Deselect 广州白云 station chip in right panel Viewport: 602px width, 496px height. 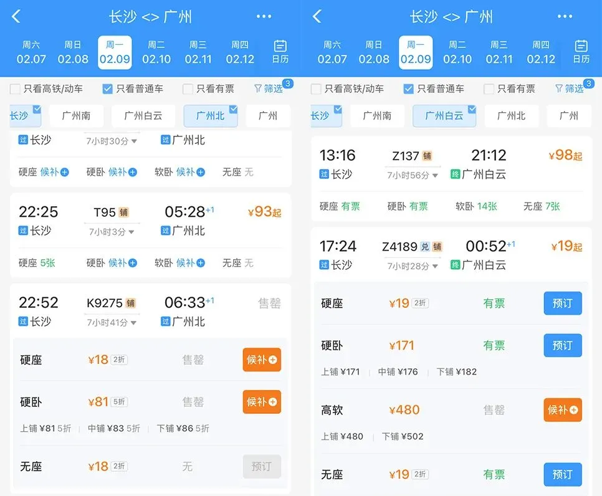click(444, 115)
